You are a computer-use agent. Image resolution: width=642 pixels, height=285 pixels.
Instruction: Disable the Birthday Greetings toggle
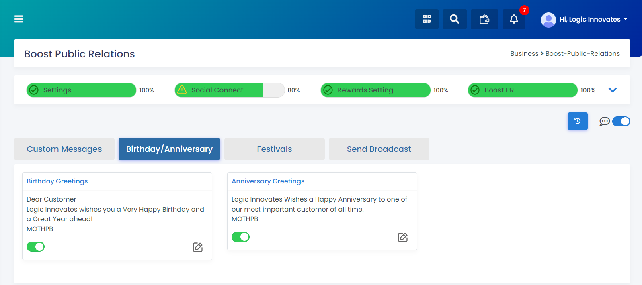(35, 247)
